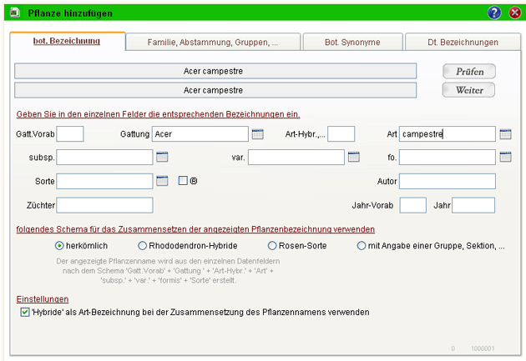Click the lower 'Acer campestre' display bar
Screen dimensions: 526x361
tap(215, 90)
